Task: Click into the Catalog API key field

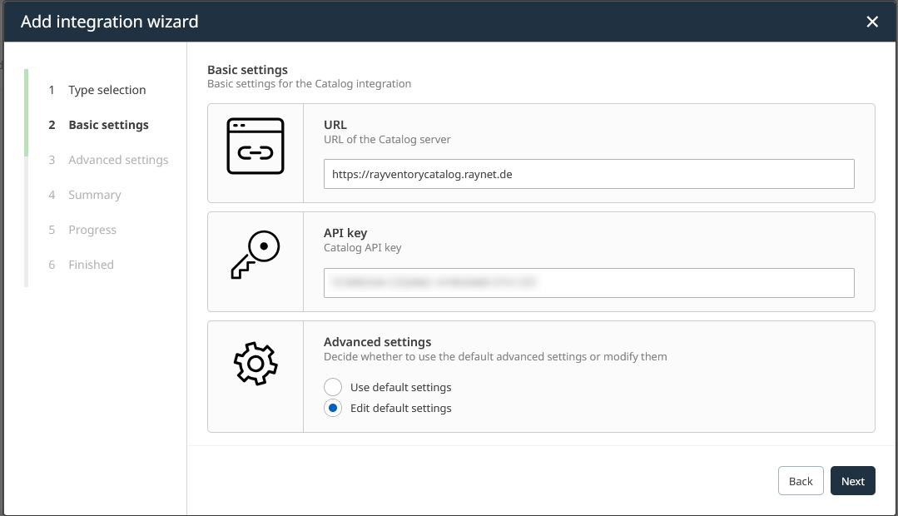Action: (588, 283)
